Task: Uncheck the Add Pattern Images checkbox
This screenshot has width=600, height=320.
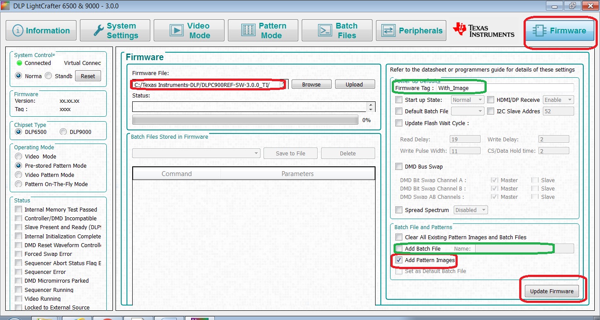Action: click(399, 260)
